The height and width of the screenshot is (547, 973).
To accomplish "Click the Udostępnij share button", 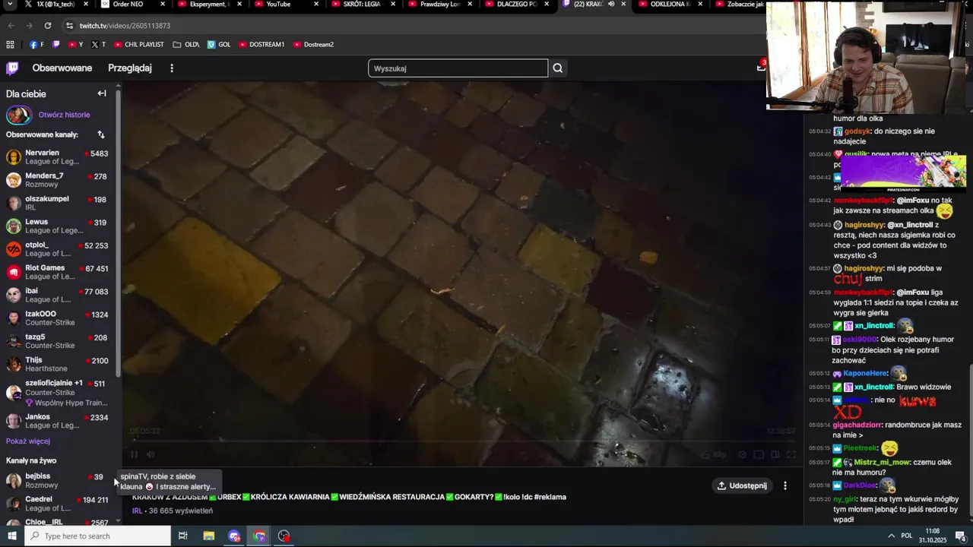I will [742, 485].
